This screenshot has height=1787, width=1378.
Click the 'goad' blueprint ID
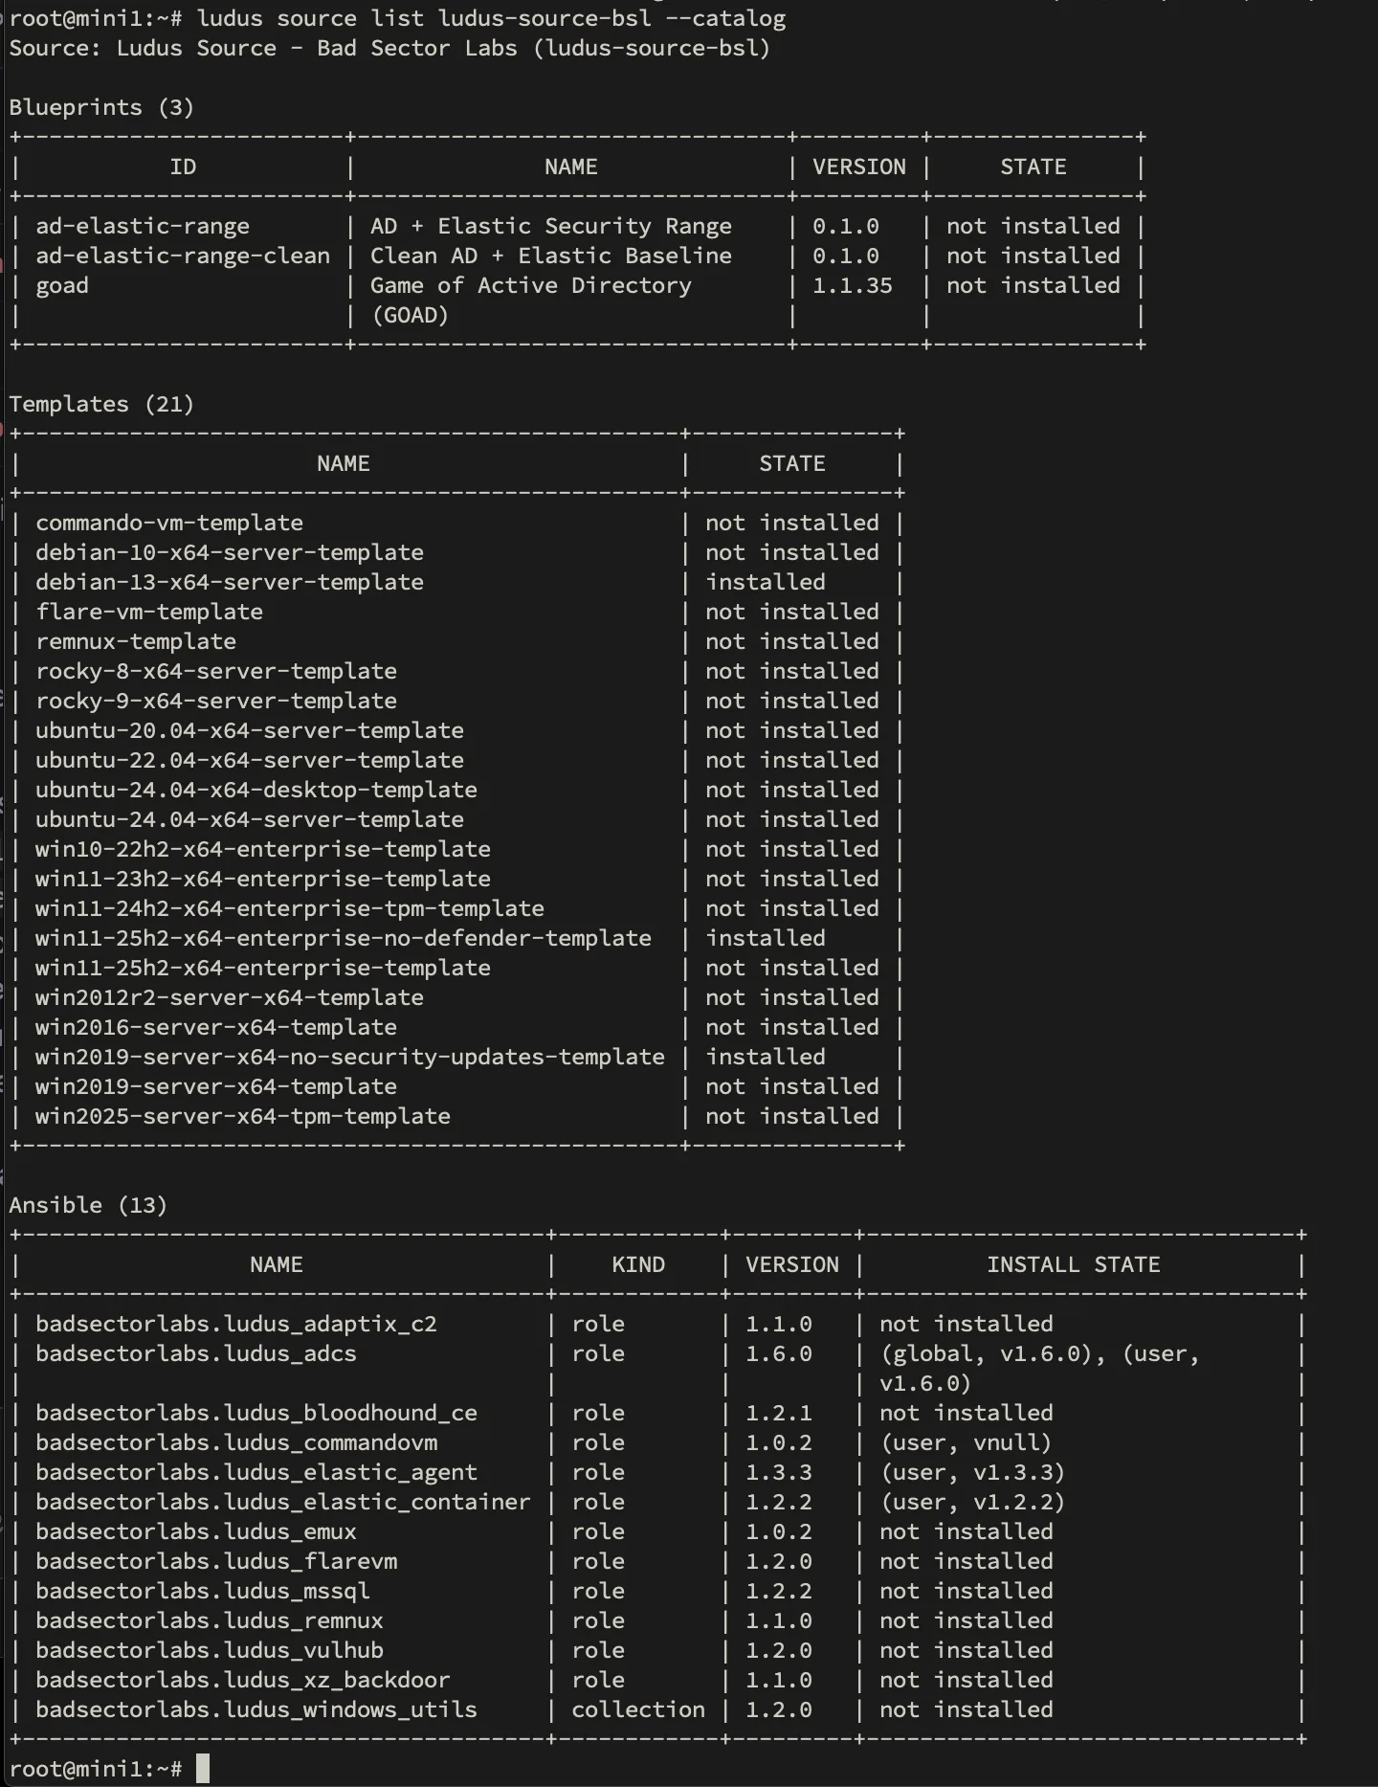[x=62, y=286]
